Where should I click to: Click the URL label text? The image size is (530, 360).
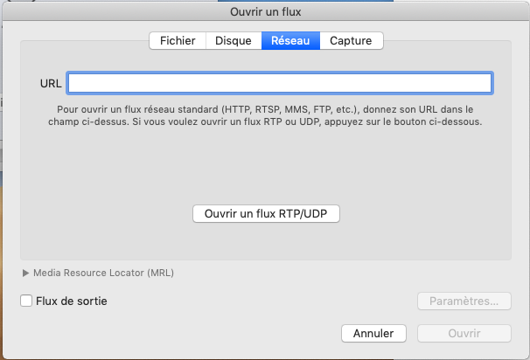(51, 83)
